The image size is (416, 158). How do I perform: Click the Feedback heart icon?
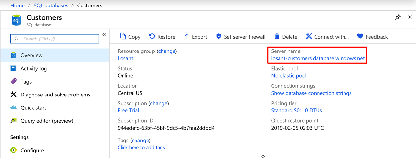tap(360, 37)
